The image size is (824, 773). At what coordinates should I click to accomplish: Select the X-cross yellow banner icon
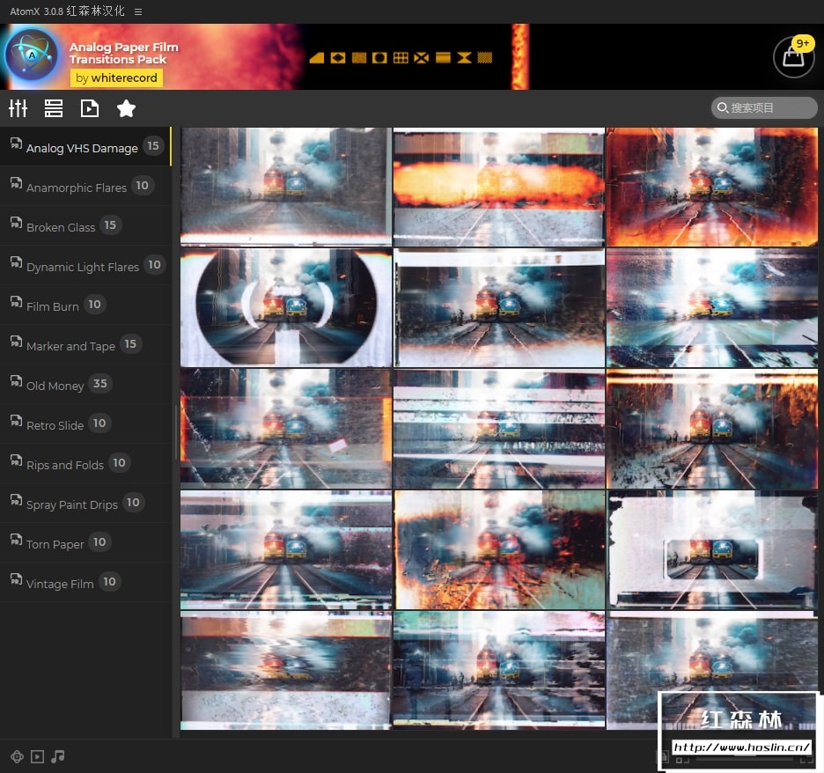(x=422, y=58)
